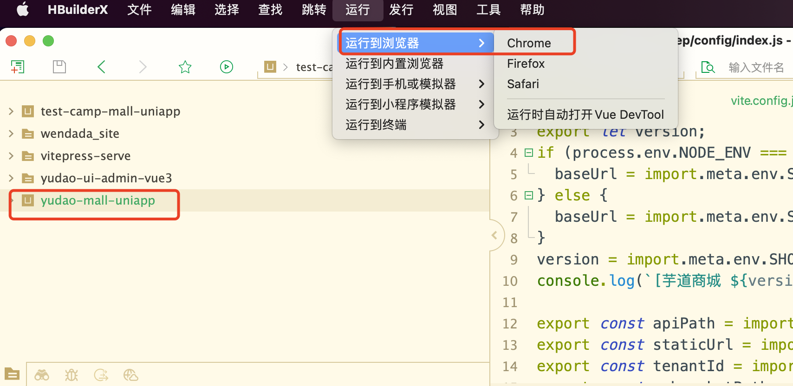Viewport: 793px width, 386px height.
Task: Open the 运行到终端 submenu arrow
Action: pos(481,125)
